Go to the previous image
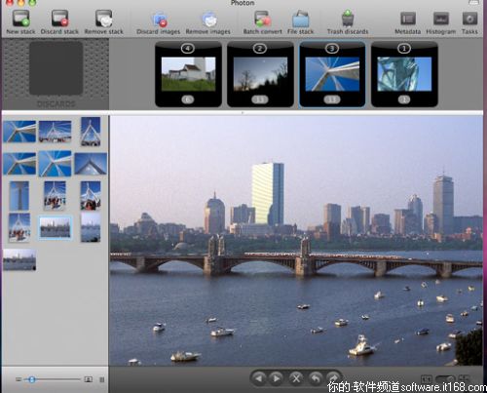This screenshot has width=487, height=393. click(x=259, y=378)
